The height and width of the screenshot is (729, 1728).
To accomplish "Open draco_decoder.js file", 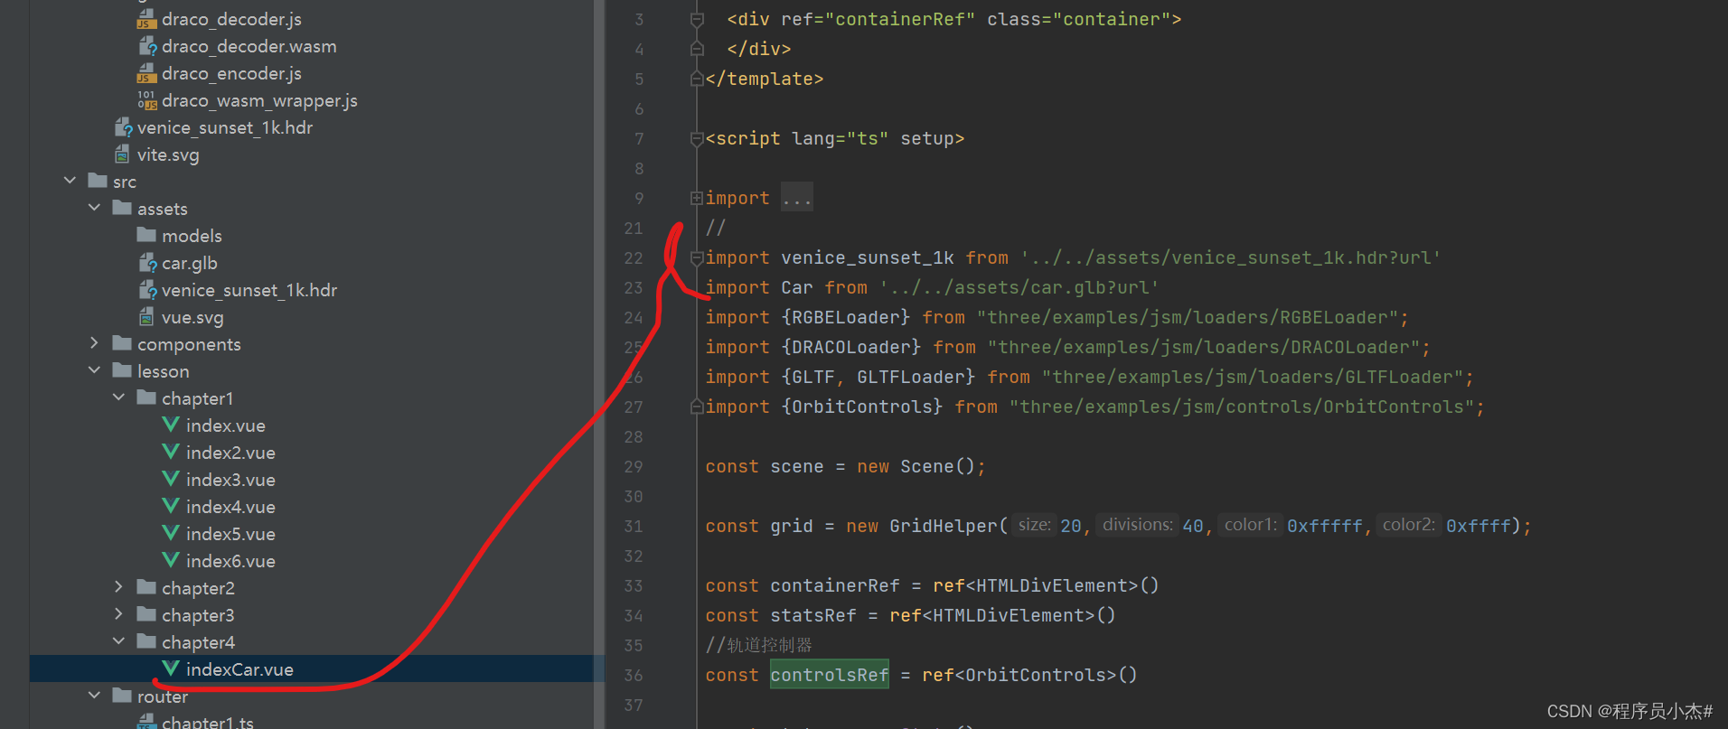I will (231, 19).
